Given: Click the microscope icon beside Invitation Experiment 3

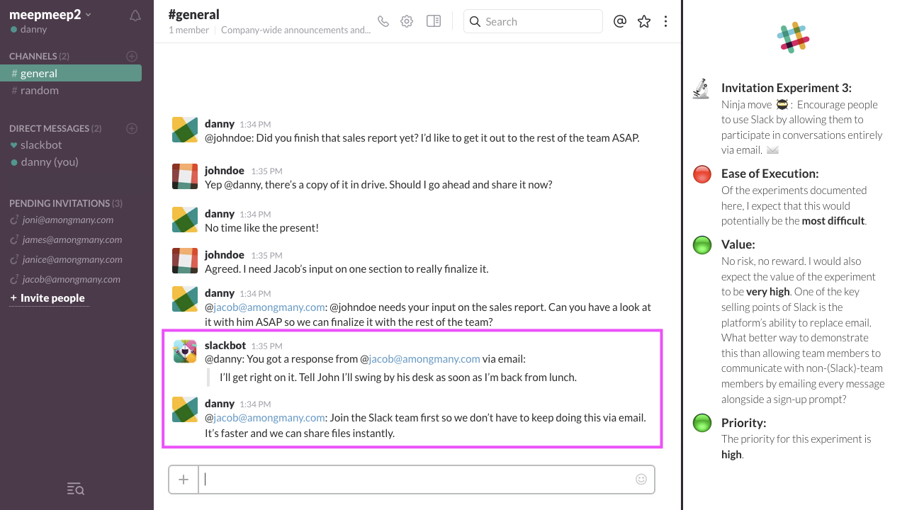Looking at the screenshot, I should pyautogui.click(x=702, y=89).
